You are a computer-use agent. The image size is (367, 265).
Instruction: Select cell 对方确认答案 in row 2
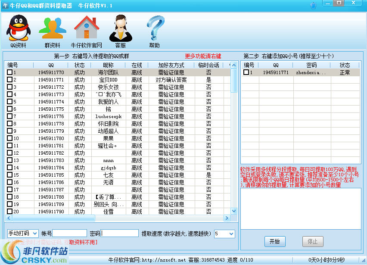(x=171, y=80)
